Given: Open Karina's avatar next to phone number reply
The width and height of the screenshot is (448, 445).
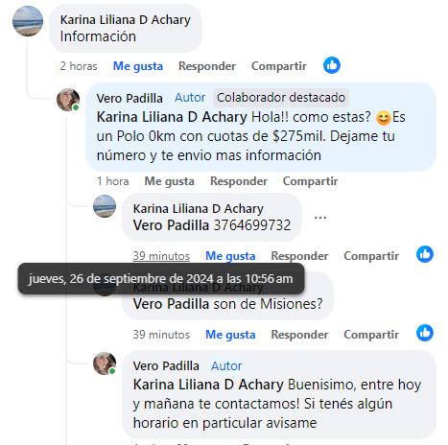Looking at the screenshot, I should (105, 206).
